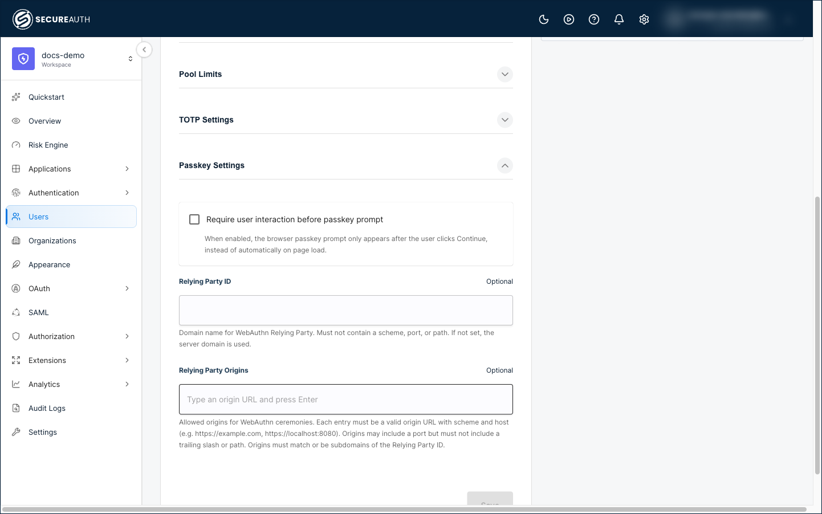Click the Settings wrench icon in sidebar

point(16,432)
